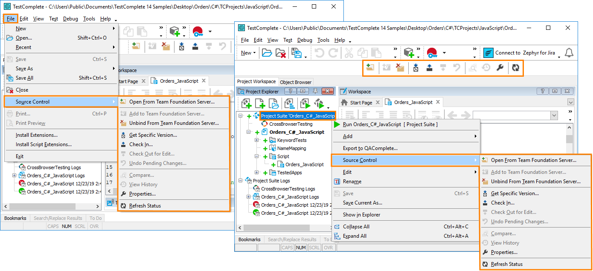Expand the KeywordTests tree node
This screenshot has width=593, height=271.
pyautogui.click(x=257, y=140)
